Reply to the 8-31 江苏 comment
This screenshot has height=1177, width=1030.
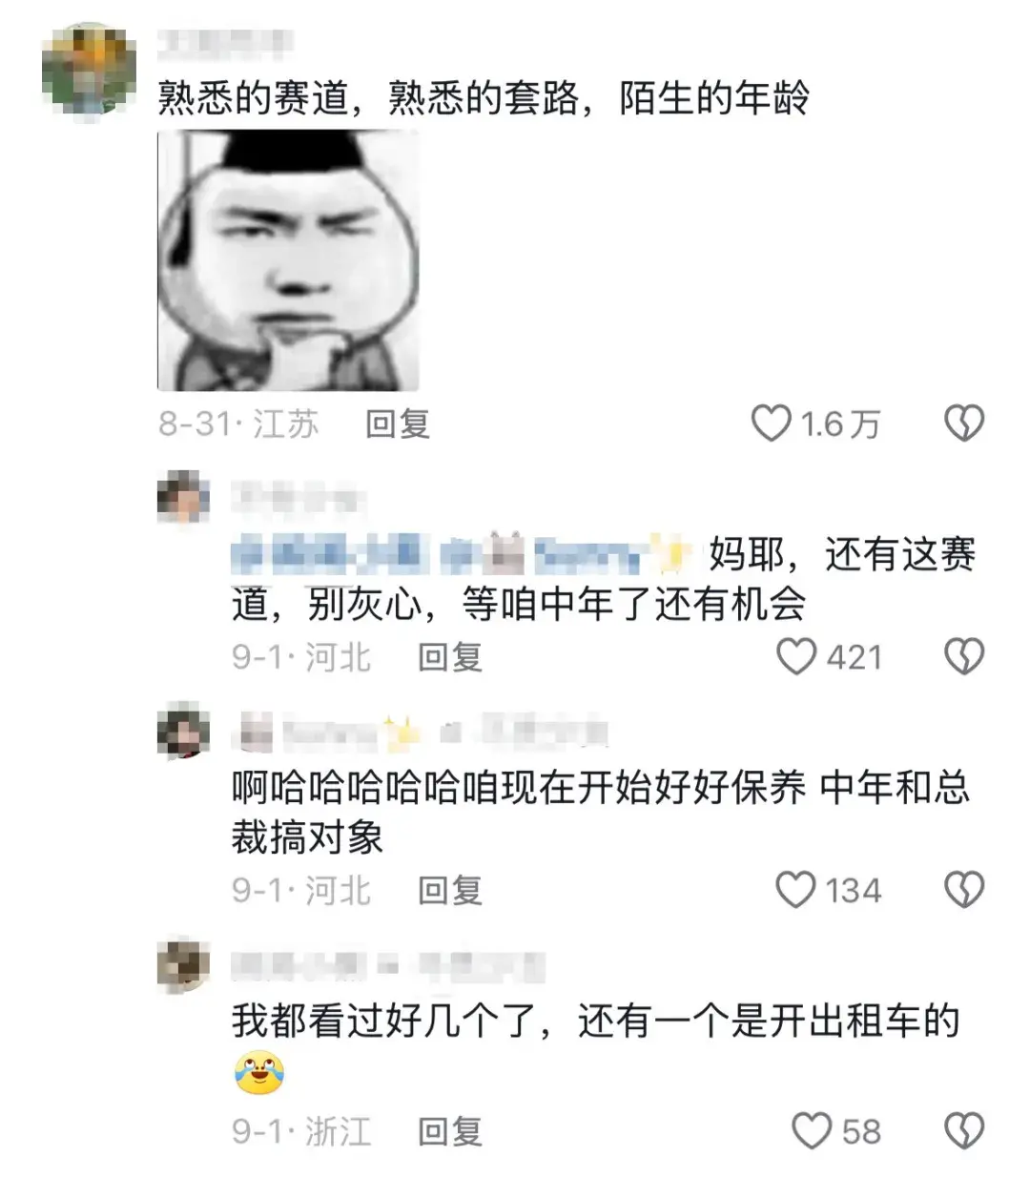pyautogui.click(x=398, y=423)
